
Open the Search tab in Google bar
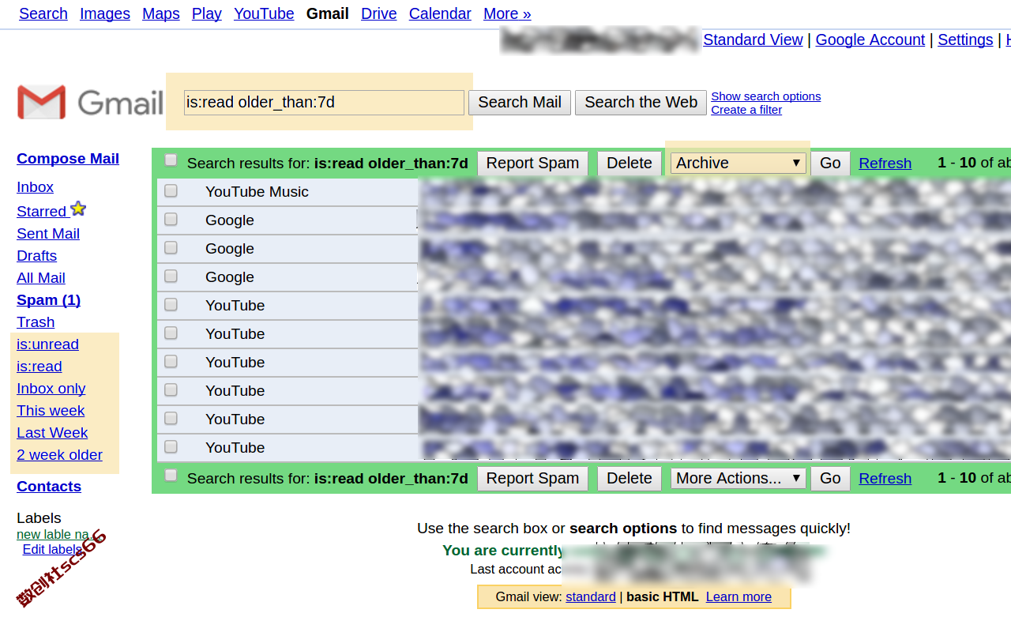click(43, 13)
